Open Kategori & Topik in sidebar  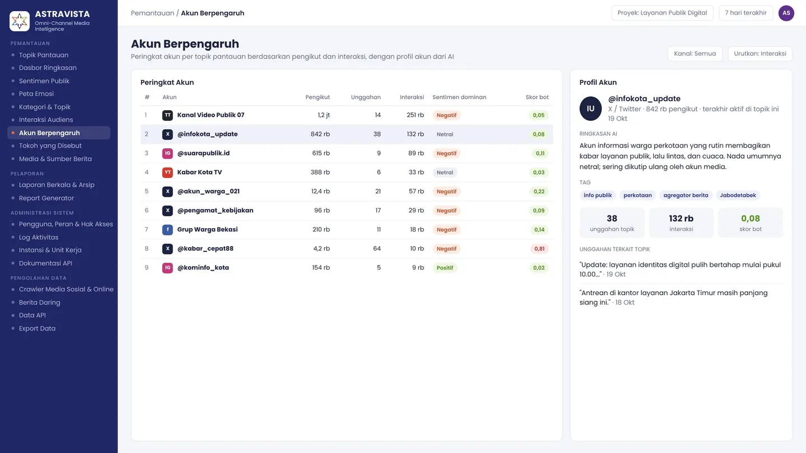pos(45,107)
